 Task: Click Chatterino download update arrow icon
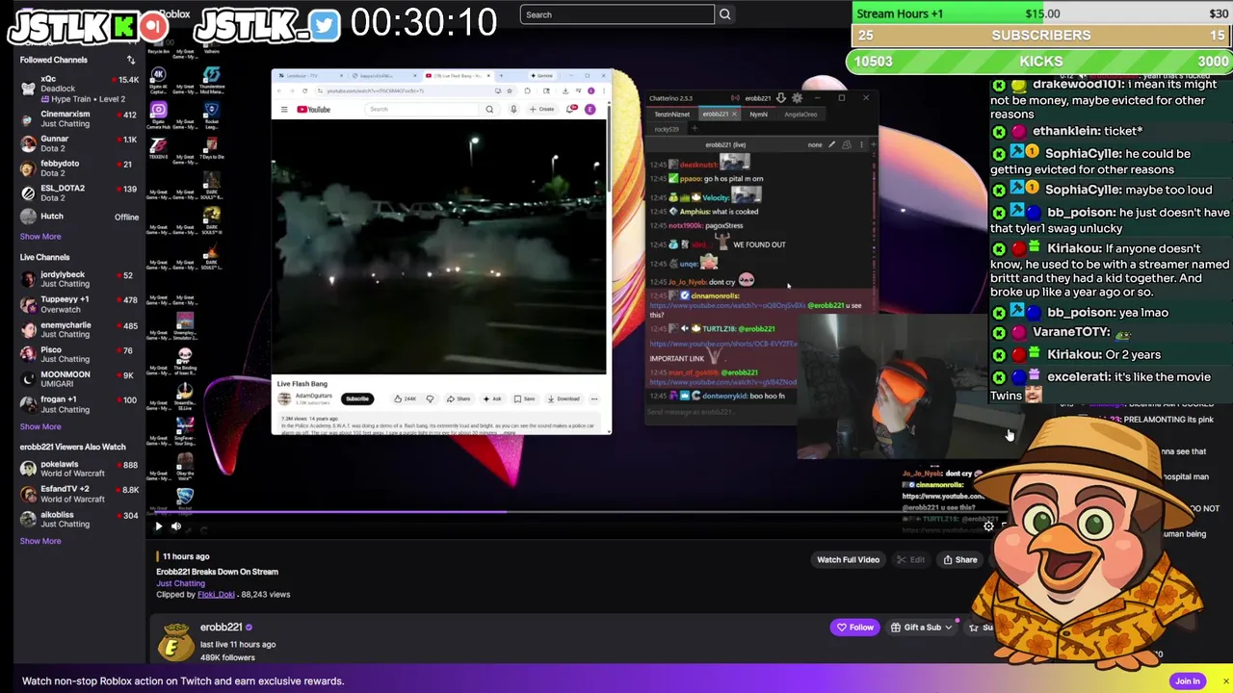tap(780, 98)
